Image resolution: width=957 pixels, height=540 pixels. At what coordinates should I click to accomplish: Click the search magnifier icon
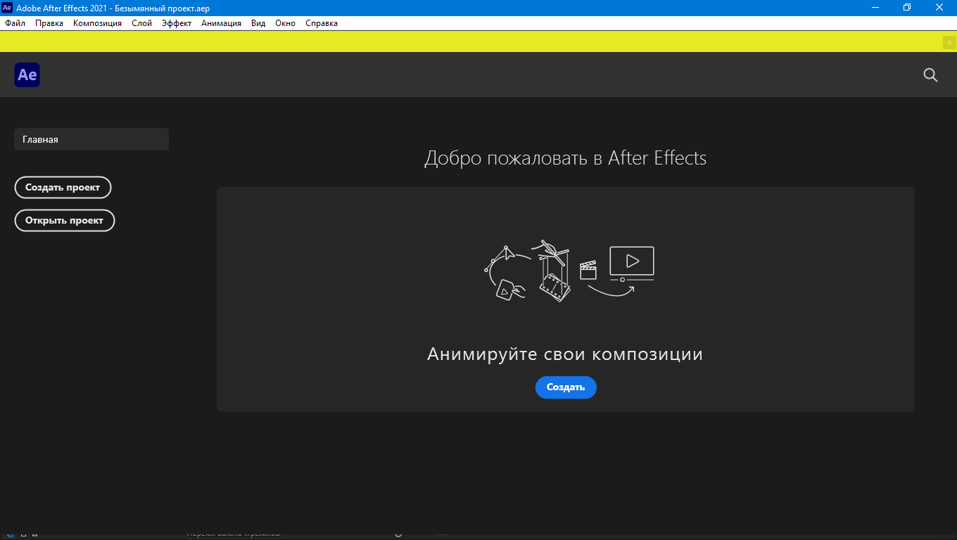[x=930, y=75]
